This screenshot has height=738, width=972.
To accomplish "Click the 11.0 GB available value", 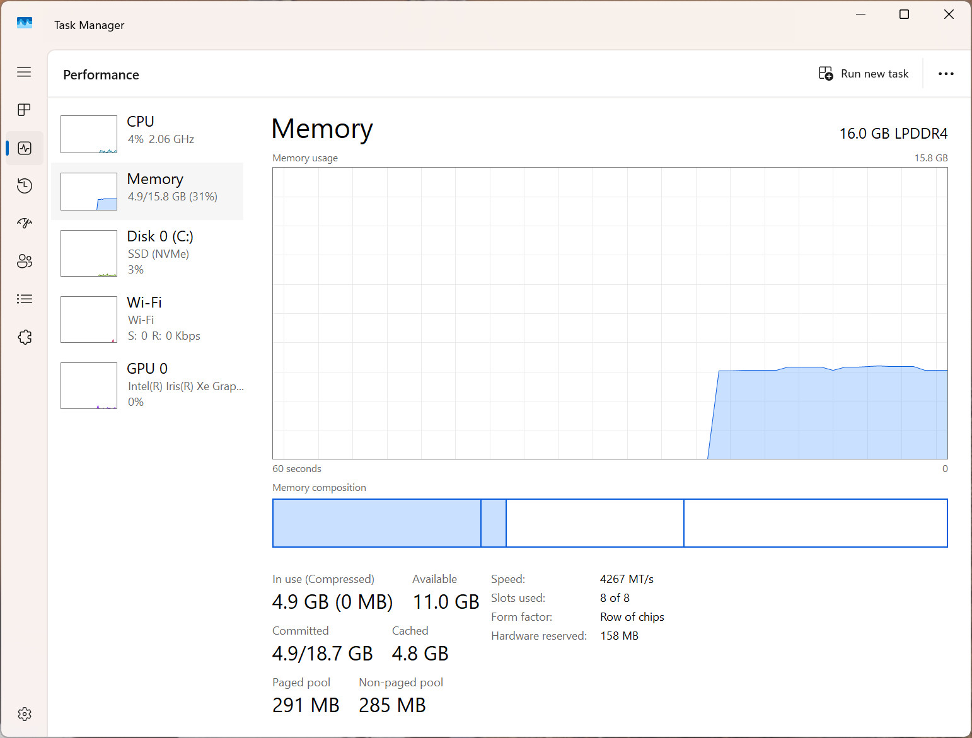I will tap(446, 602).
